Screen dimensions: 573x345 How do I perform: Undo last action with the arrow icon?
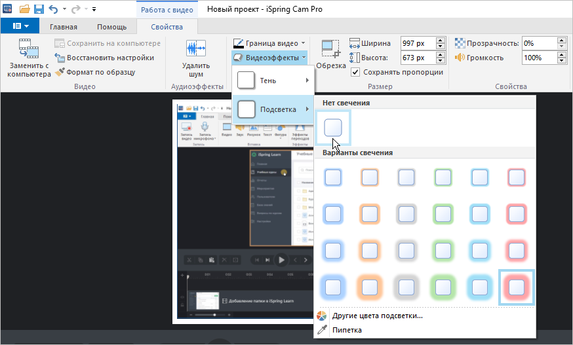coord(53,9)
